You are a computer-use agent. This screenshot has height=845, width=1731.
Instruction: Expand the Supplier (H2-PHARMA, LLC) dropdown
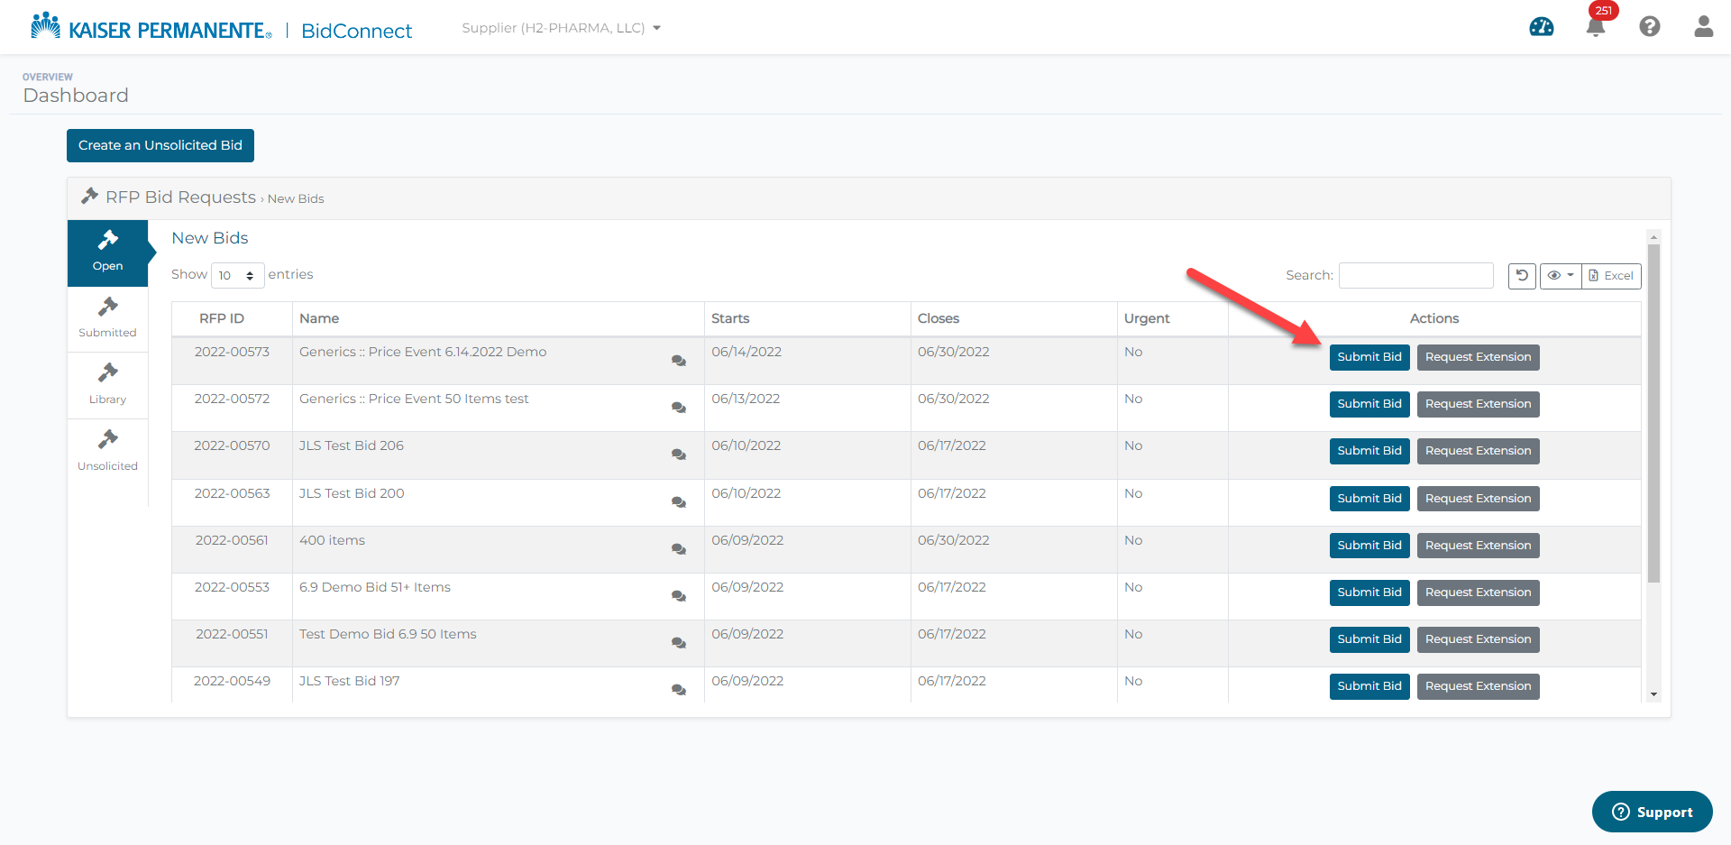pyautogui.click(x=561, y=28)
